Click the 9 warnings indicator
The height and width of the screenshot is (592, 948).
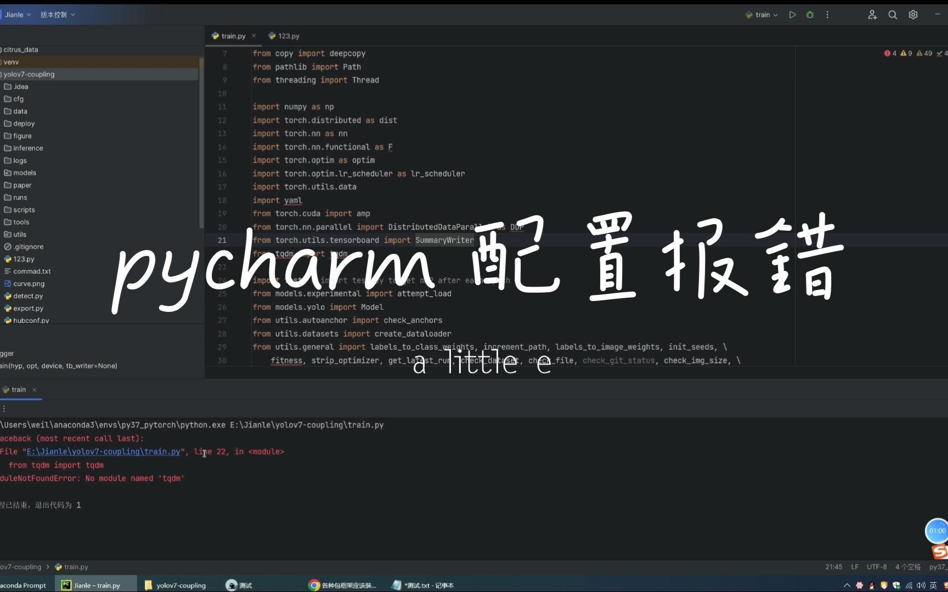coord(906,53)
